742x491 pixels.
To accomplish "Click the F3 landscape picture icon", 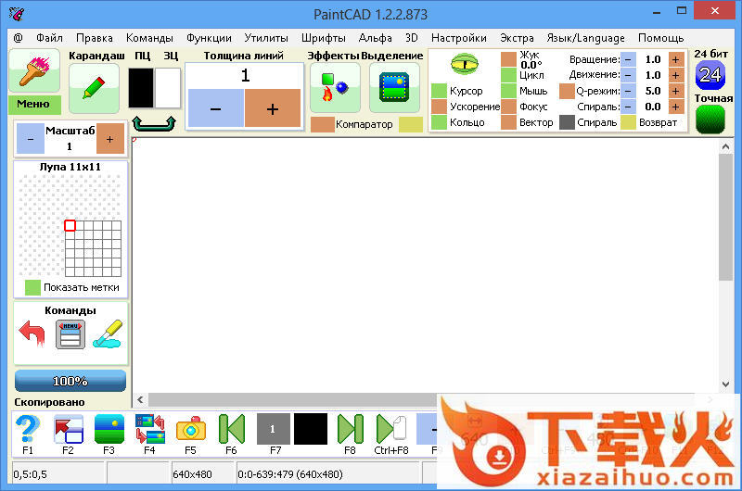I will tap(109, 429).
